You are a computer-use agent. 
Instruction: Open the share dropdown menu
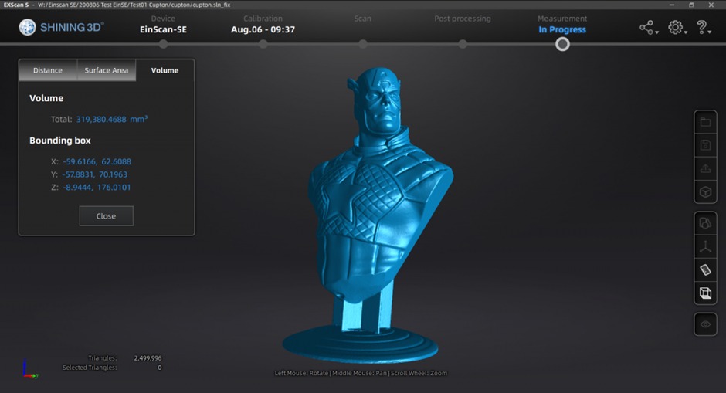[x=648, y=28]
